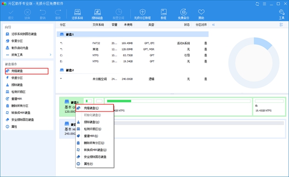Sort by the 类型 (Type) column header
The width and height of the screenshot is (289, 177).
pyautogui.click(x=151, y=25)
